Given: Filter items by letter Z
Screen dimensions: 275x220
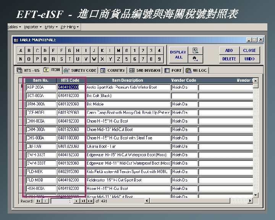Looking at the screenshot, I should (x=118, y=59).
